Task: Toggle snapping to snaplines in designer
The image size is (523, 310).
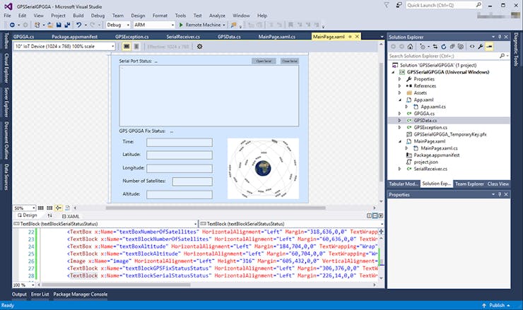Action: coord(59,208)
